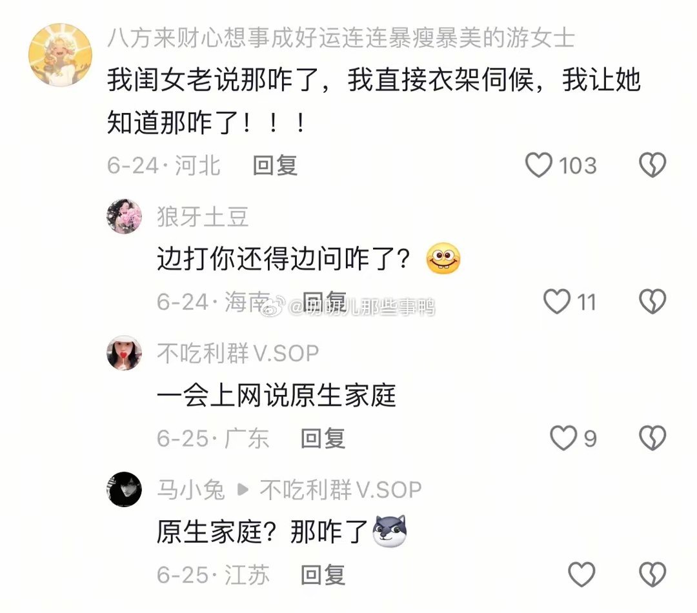Reply to 狼牙土豆's comment from 海南
697x613 pixels.
323,302
